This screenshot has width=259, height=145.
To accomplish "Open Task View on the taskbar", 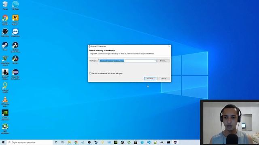I will tap(63, 142).
